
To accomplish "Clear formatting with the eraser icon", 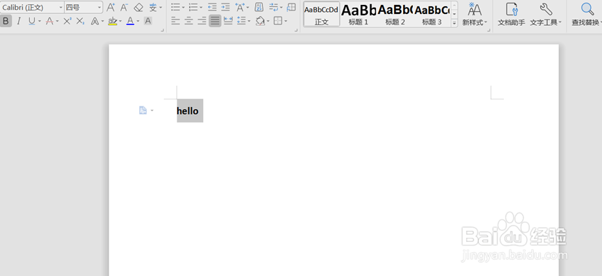I will (x=138, y=7).
